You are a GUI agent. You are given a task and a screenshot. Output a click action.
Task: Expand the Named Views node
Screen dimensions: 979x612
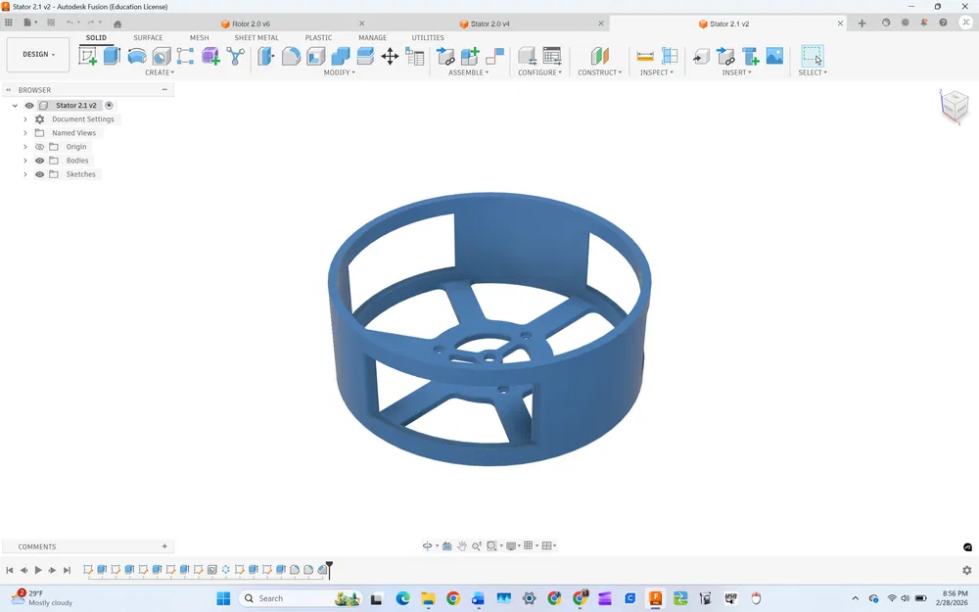point(25,133)
